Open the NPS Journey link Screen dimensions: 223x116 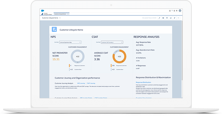click(x=81, y=83)
